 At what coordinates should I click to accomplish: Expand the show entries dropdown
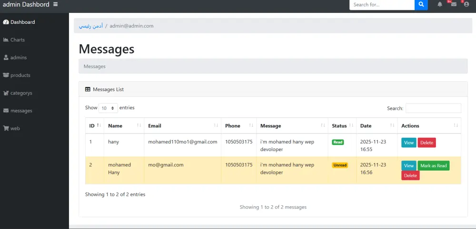tap(108, 108)
